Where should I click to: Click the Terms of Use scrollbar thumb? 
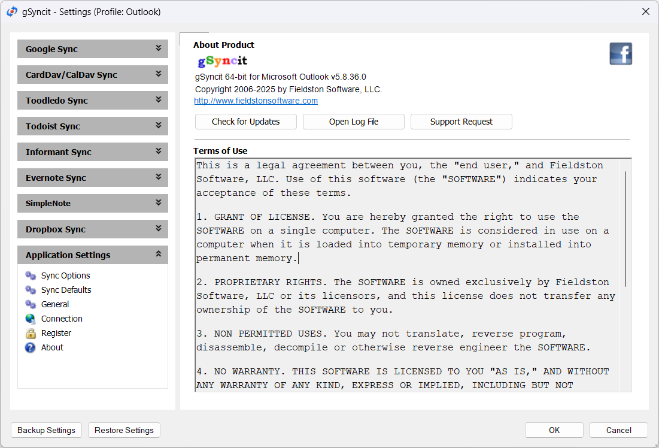(625, 229)
